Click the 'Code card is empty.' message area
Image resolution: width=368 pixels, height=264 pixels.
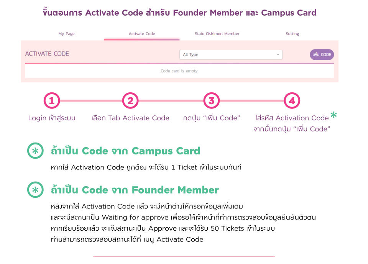(179, 71)
